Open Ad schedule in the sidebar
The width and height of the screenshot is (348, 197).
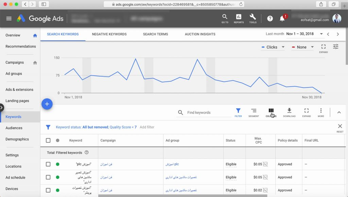[x=15, y=178]
